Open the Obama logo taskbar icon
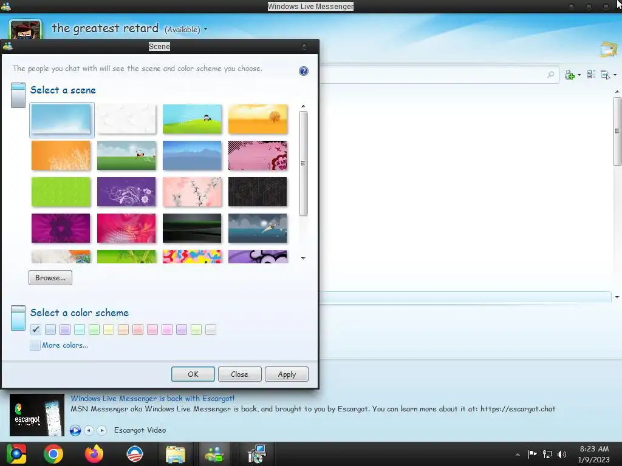Viewport: 622px width, 466px height. point(135,454)
